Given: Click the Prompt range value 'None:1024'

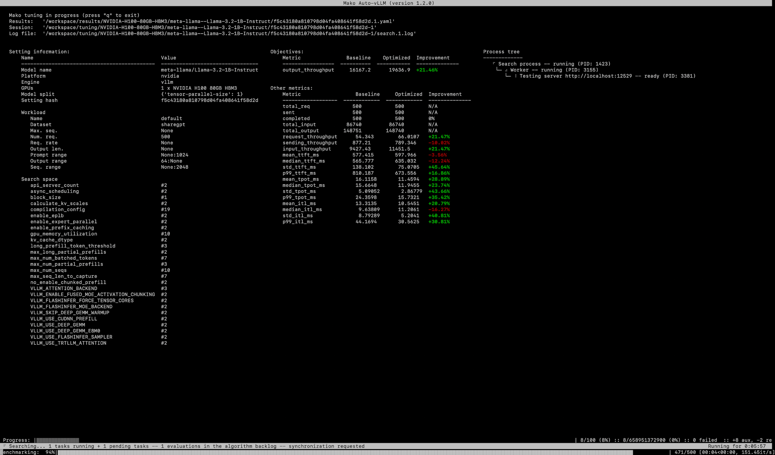Looking at the screenshot, I should click(175, 155).
